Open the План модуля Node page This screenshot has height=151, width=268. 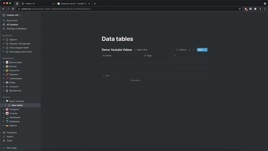pyautogui.click(x=19, y=47)
